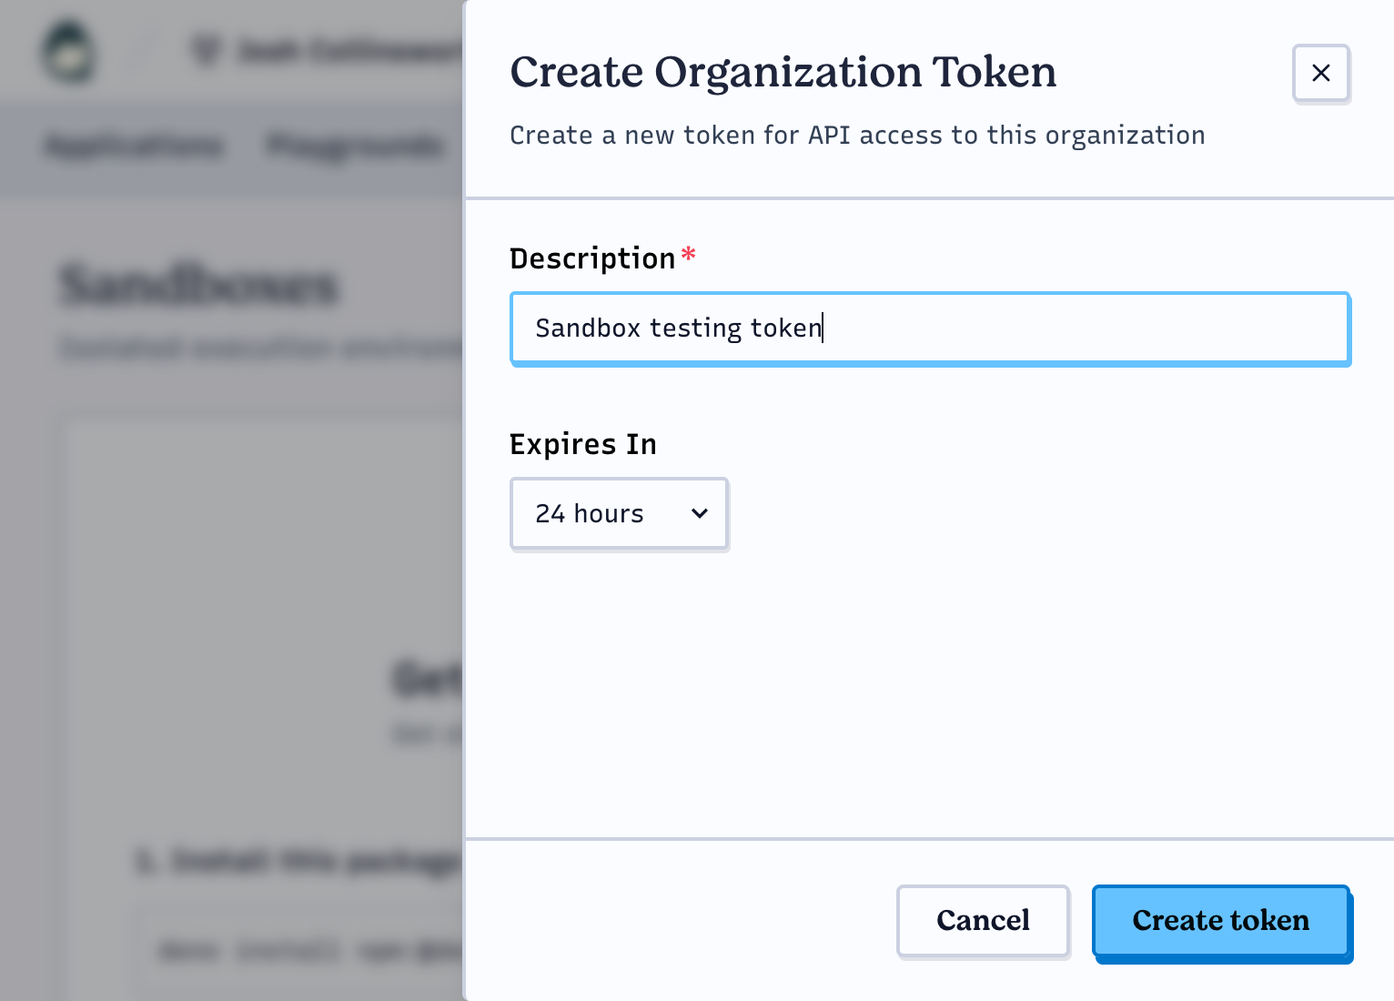This screenshot has width=1394, height=1001.
Task: Click the Sandboxes page heading
Action: (198, 285)
